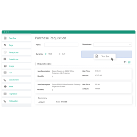Select the USD currency radio button
Screen dimensions: 137x137
pyautogui.click(x=46, y=54)
